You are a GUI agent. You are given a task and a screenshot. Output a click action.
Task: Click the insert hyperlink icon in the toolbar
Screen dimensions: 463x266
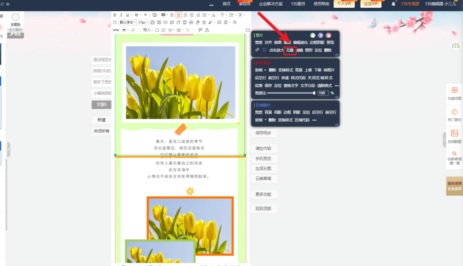point(133,30)
